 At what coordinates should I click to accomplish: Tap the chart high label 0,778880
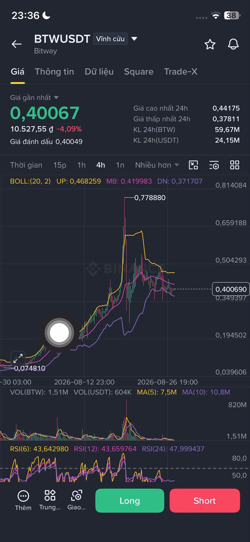point(150,198)
